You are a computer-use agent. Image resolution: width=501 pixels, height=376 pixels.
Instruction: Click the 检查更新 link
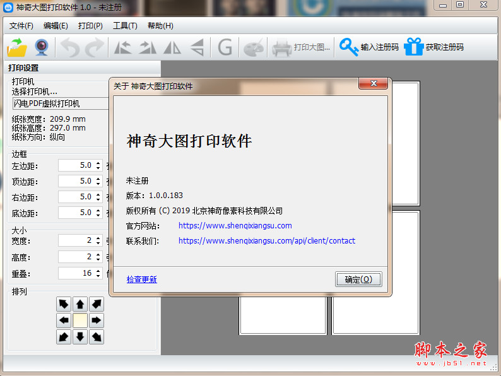pyautogui.click(x=141, y=279)
